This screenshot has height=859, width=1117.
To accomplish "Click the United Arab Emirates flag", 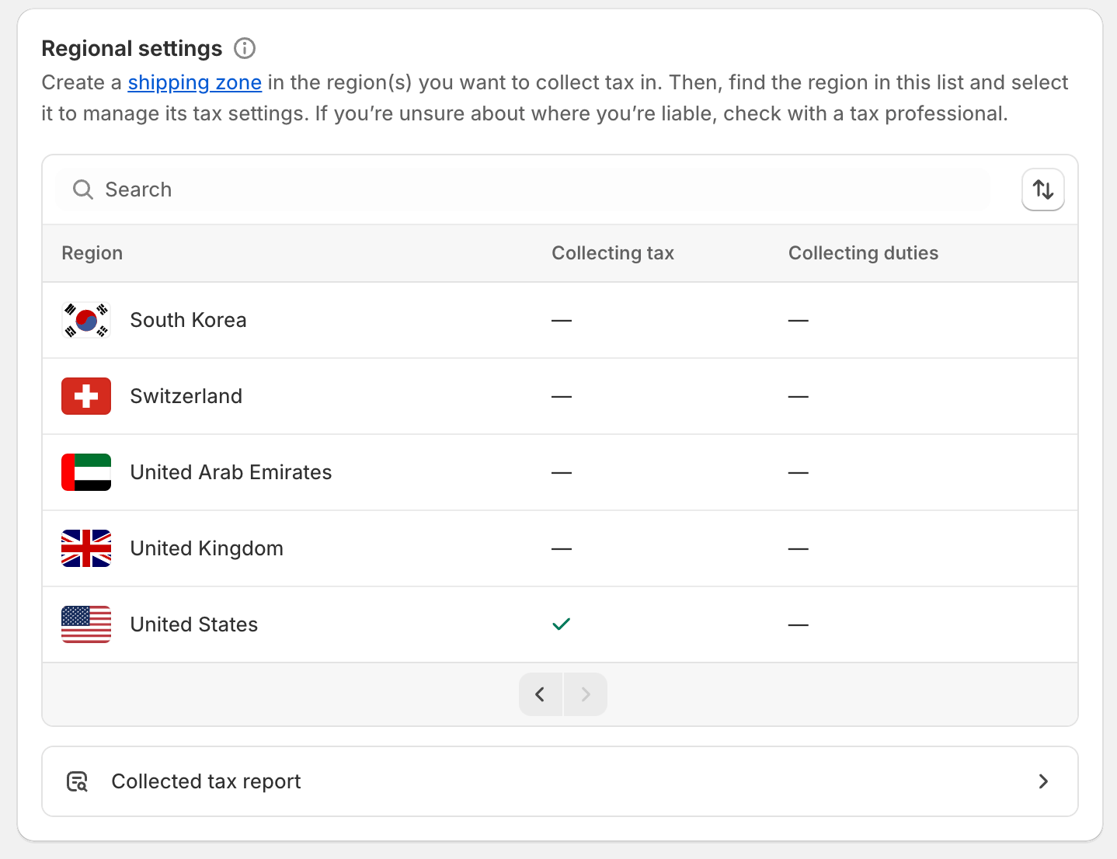I will (x=86, y=472).
